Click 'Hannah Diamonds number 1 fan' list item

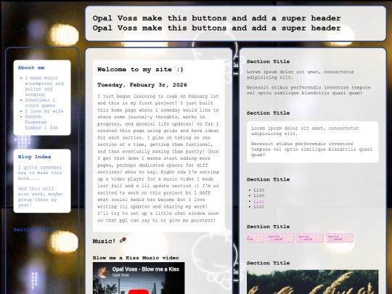pos(41,122)
